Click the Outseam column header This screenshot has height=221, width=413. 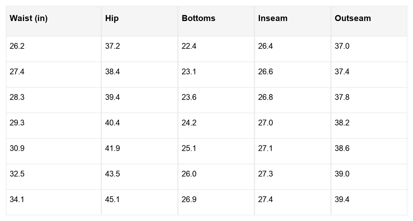[353, 18]
